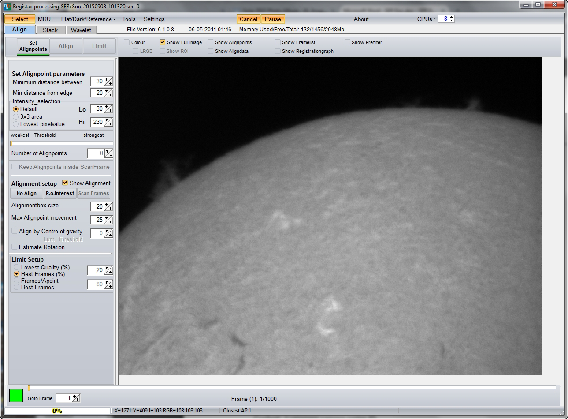Adjust the Hi intensity stepper arrows

pyautogui.click(x=108, y=122)
